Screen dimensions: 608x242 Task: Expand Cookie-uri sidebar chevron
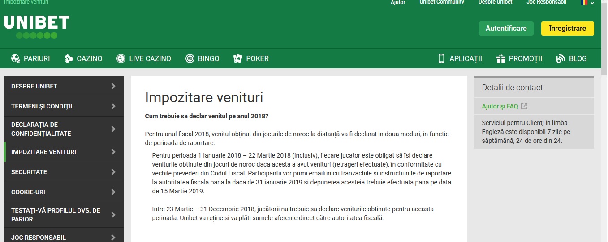[113, 192]
